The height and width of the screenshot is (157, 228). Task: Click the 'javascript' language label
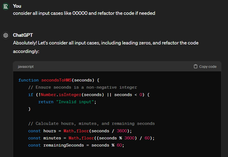[x=26, y=66]
